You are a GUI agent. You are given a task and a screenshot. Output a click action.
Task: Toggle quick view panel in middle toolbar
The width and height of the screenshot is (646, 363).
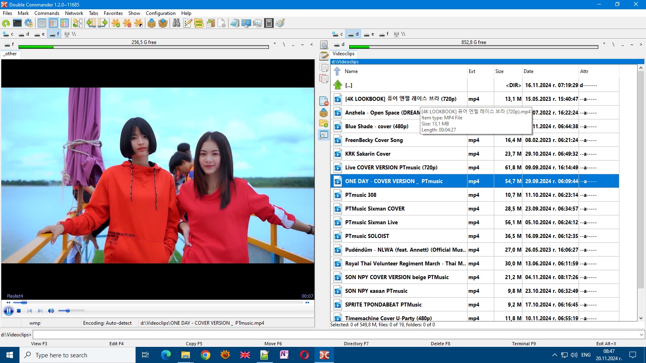(324, 135)
